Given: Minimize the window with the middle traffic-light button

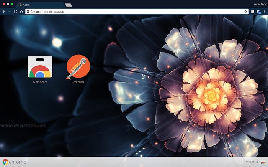Looking at the screenshot, I should [8, 4].
